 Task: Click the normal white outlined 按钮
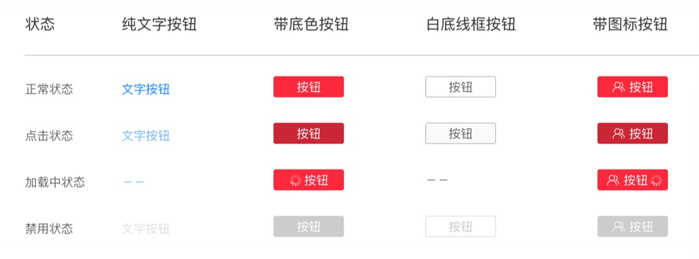(460, 87)
